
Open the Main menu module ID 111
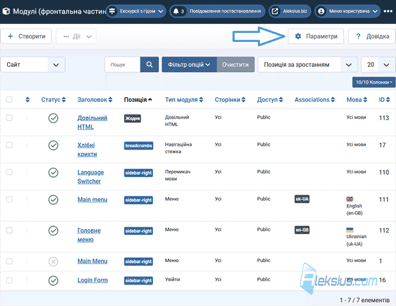(x=92, y=200)
